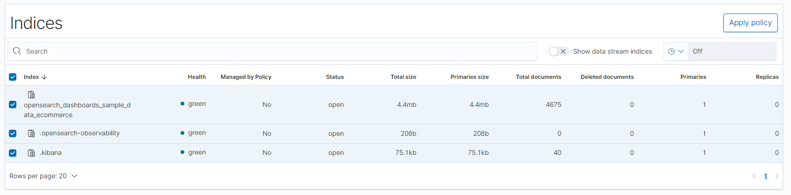Click the Index column sort arrow
The image size is (791, 195).
tap(44, 77)
